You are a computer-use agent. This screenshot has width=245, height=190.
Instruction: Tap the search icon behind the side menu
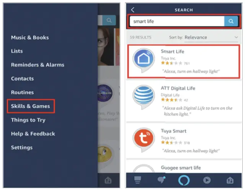pyautogui.click(x=109, y=20)
